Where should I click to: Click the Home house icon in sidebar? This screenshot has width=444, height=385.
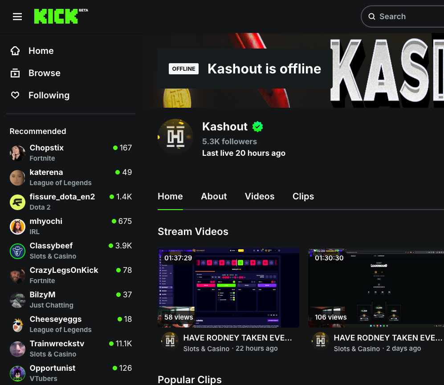[15, 51]
